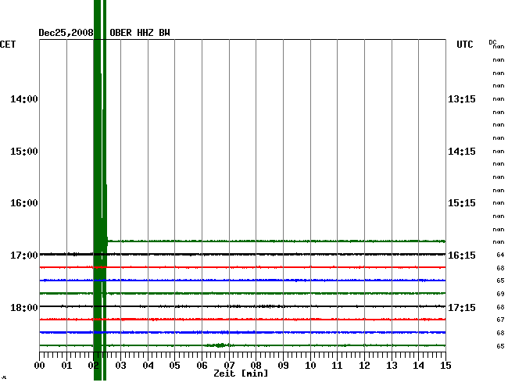Image resolution: width=508 pixels, height=386 pixels.
Task: Click the date label Dec25,2008
Action: 66,33
